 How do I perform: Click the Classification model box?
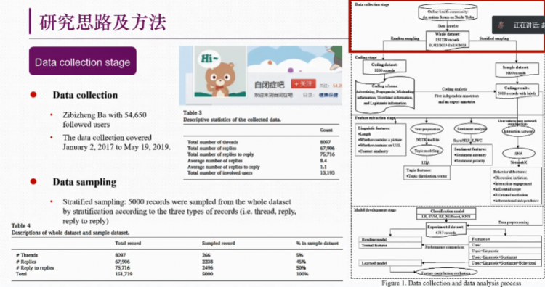[447, 214]
